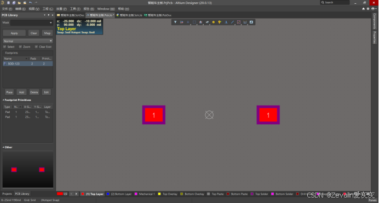Click the home icon at top right
The image size is (379, 203).
coord(363,9)
